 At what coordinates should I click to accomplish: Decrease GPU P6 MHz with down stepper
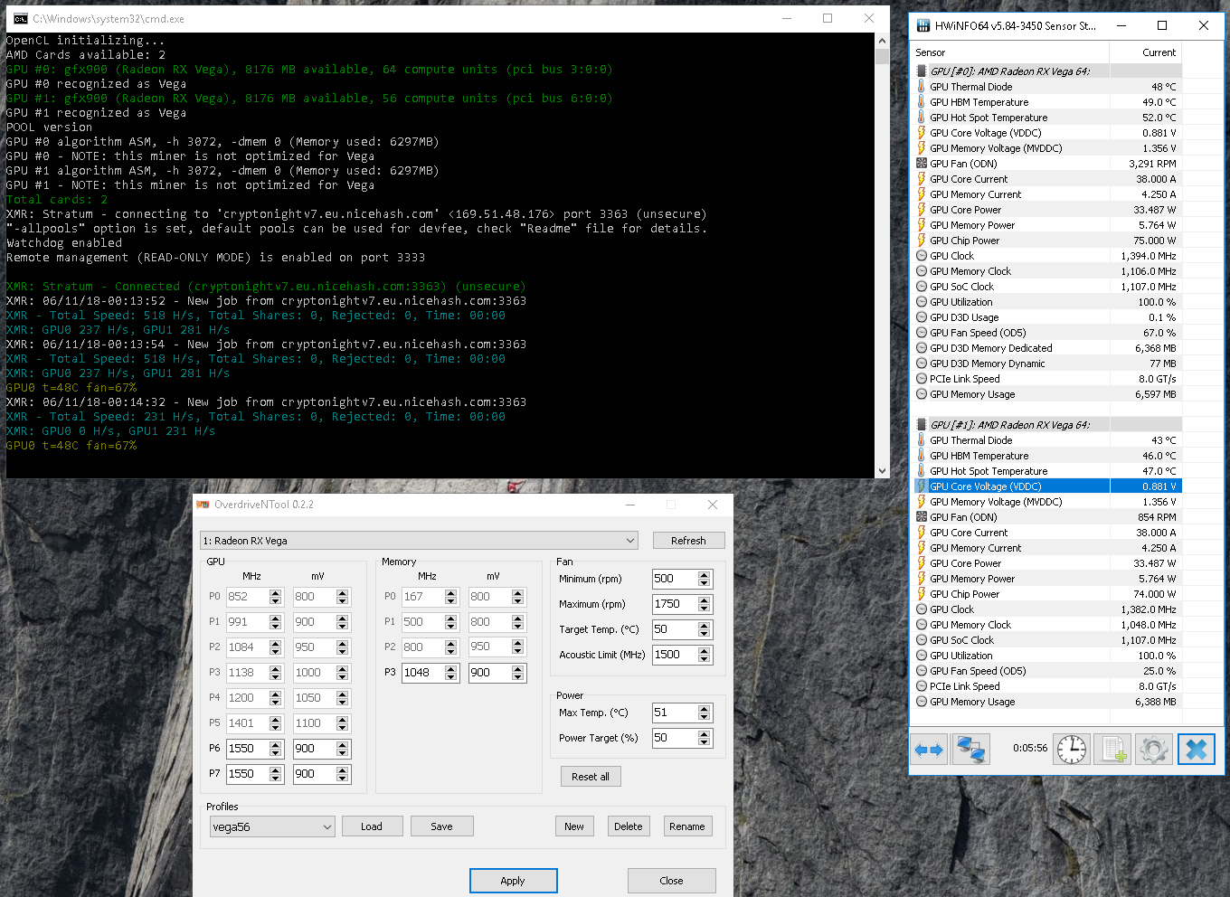point(276,753)
